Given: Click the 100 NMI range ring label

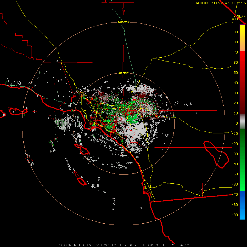Looking at the screenshot, I should [x=123, y=22].
